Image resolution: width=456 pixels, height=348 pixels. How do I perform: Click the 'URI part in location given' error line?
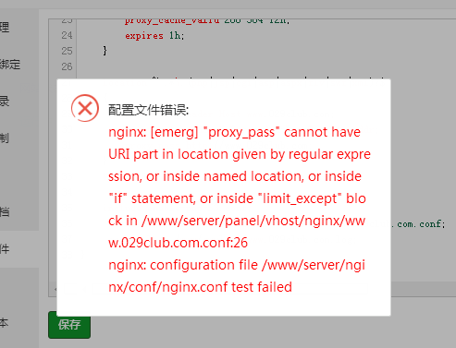pyautogui.click(x=240, y=154)
